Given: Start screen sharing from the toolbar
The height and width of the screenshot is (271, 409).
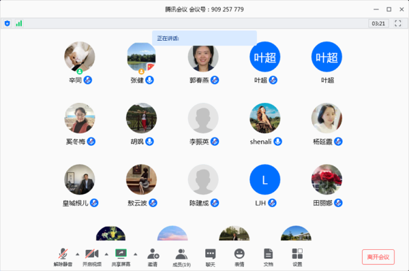Looking at the screenshot, I should coord(121,253).
